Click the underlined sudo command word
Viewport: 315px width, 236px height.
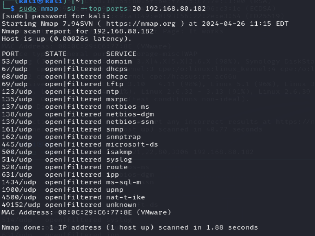(27, 8)
